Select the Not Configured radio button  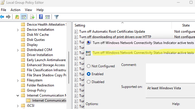89,66
